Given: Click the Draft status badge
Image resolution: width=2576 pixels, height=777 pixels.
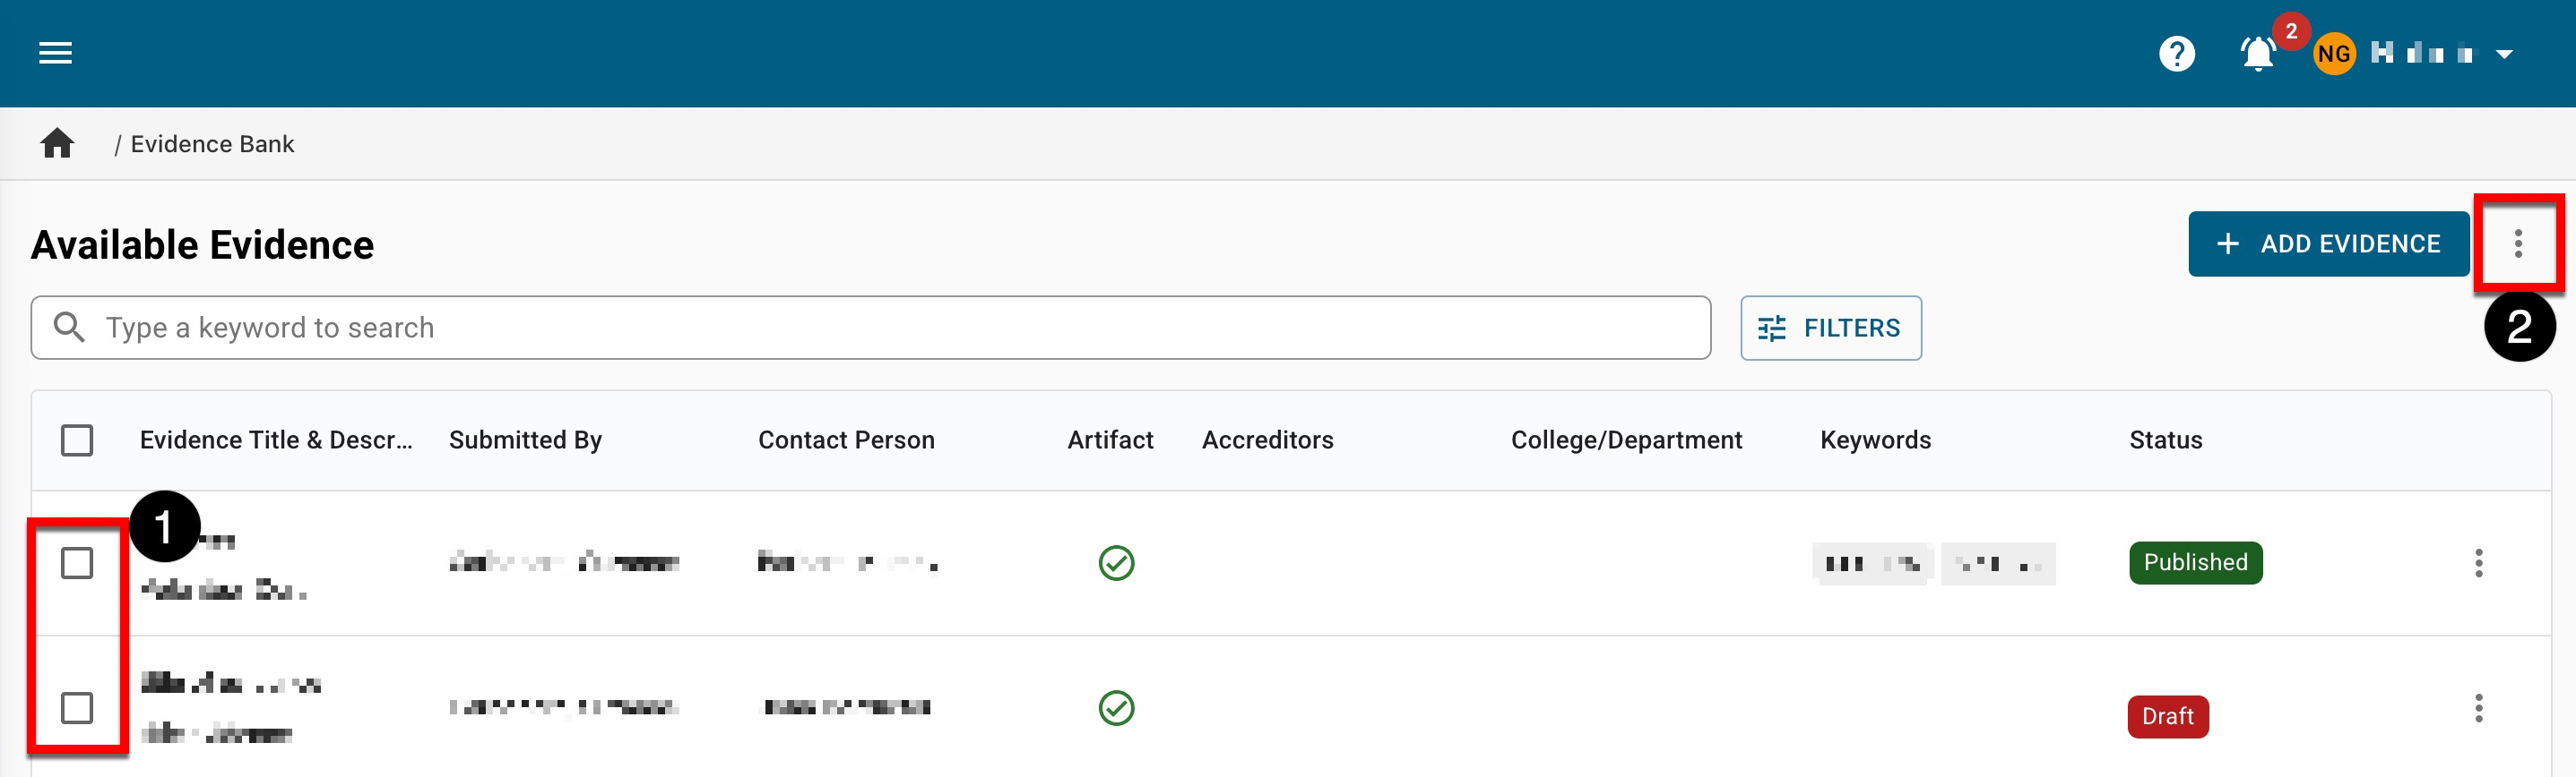Looking at the screenshot, I should 2167,716.
